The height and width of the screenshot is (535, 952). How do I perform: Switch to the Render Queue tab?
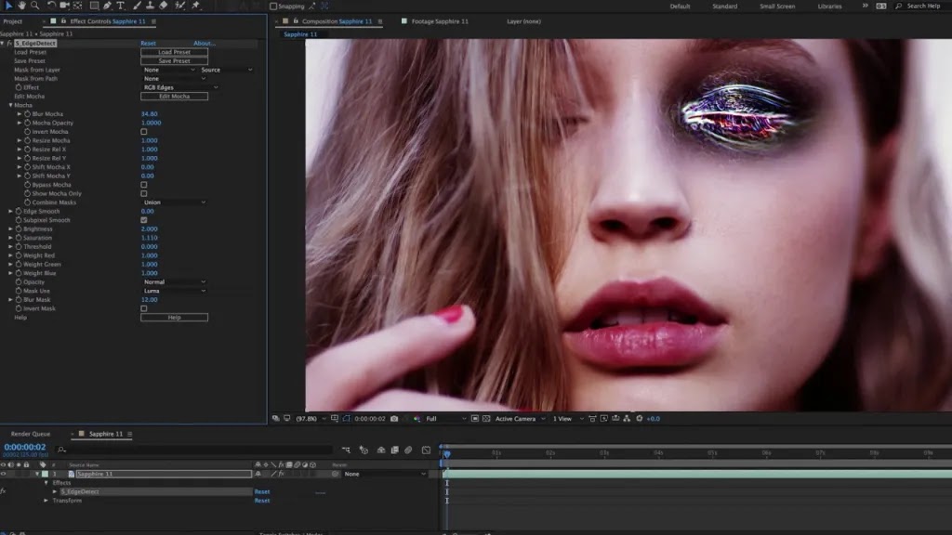(x=30, y=434)
